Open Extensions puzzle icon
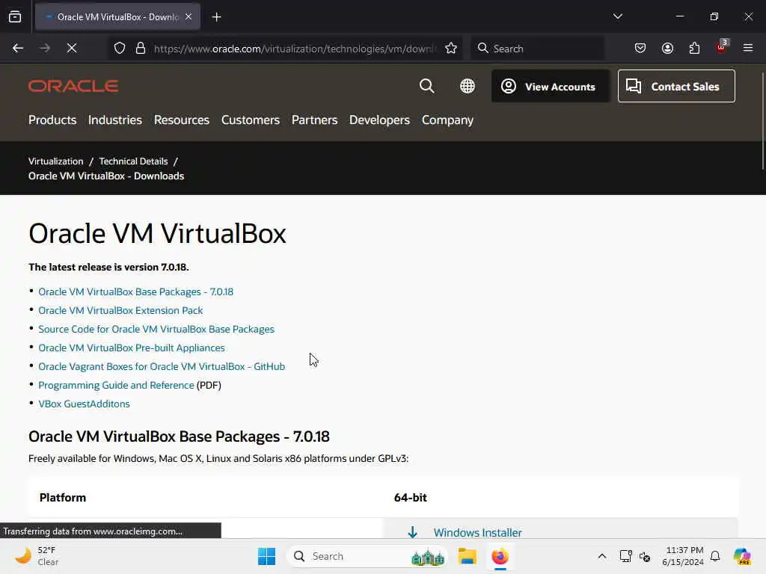The image size is (766, 574). pyautogui.click(x=694, y=48)
